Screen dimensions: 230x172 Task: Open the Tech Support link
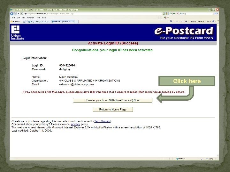click(x=103, y=121)
